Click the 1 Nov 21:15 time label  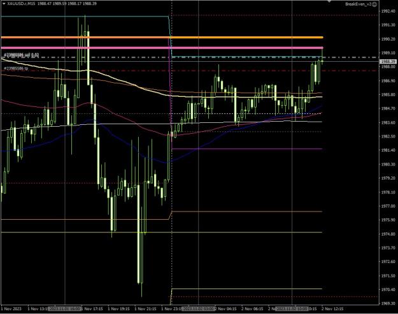coord(145,309)
